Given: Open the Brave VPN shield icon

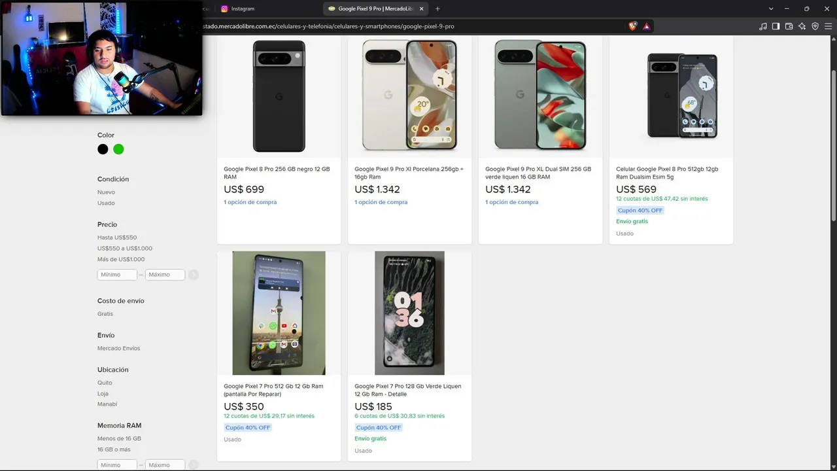Looking at the screenshot, I should click(x=815, y=26).
